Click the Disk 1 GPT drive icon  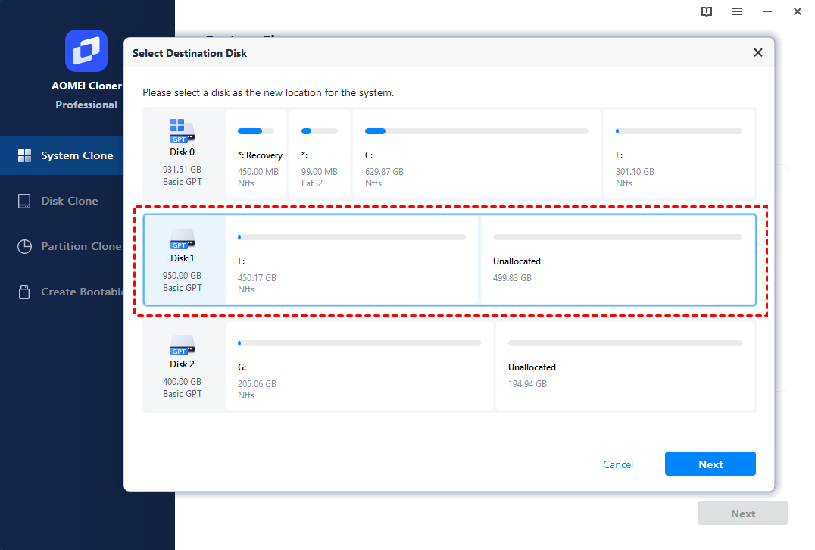pyautogui.click(x=182, y=239)
